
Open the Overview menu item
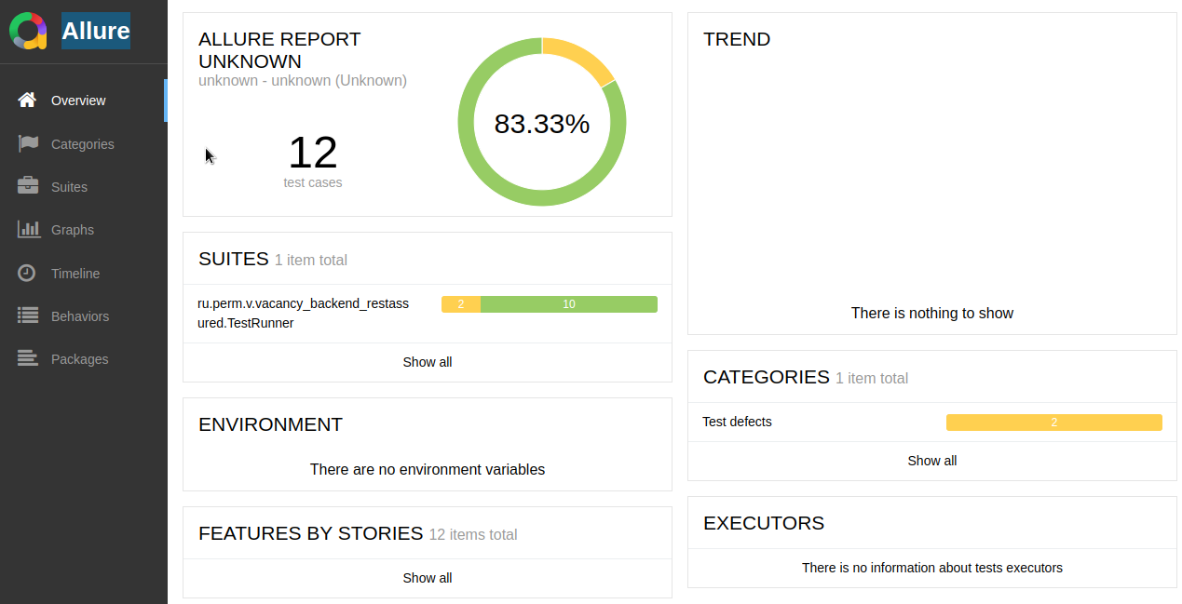(84, 101)
